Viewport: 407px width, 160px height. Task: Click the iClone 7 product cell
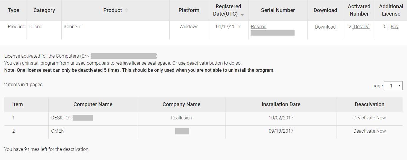[72, 26]
